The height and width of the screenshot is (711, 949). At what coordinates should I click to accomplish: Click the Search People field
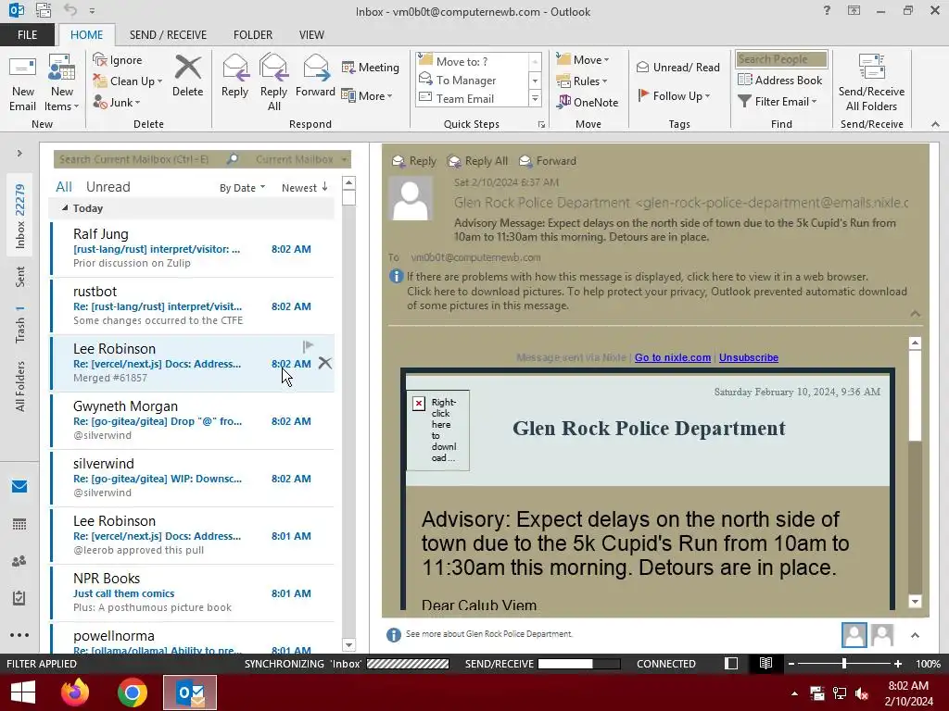point(780,59)
